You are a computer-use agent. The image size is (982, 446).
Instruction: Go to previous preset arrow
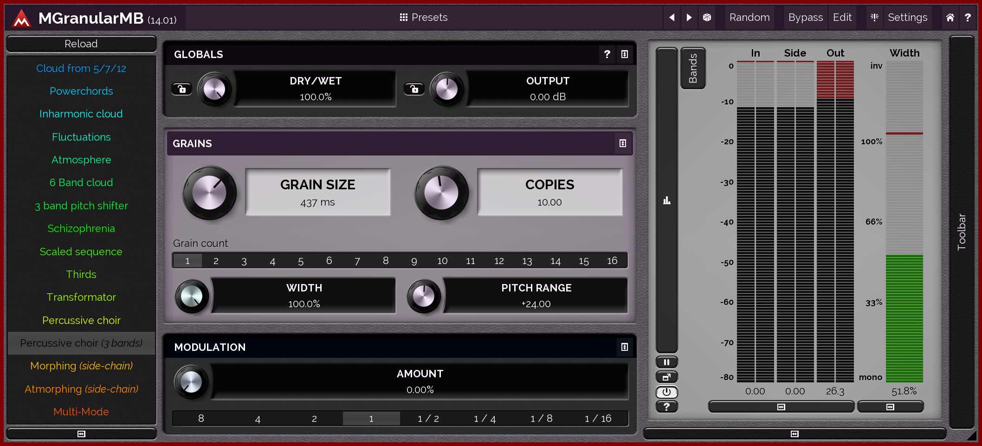pyautogui.click(x=672, y=18)
